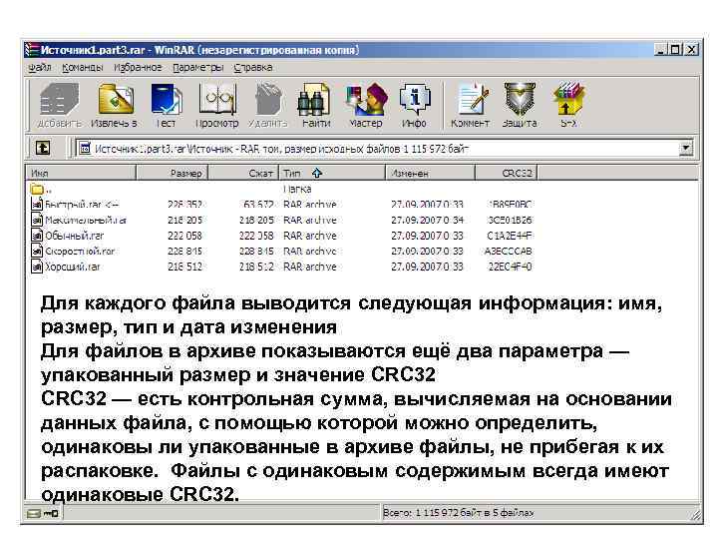Sort by Тип column header
This screenshot has height=539, width=718.
pos(332,173)
